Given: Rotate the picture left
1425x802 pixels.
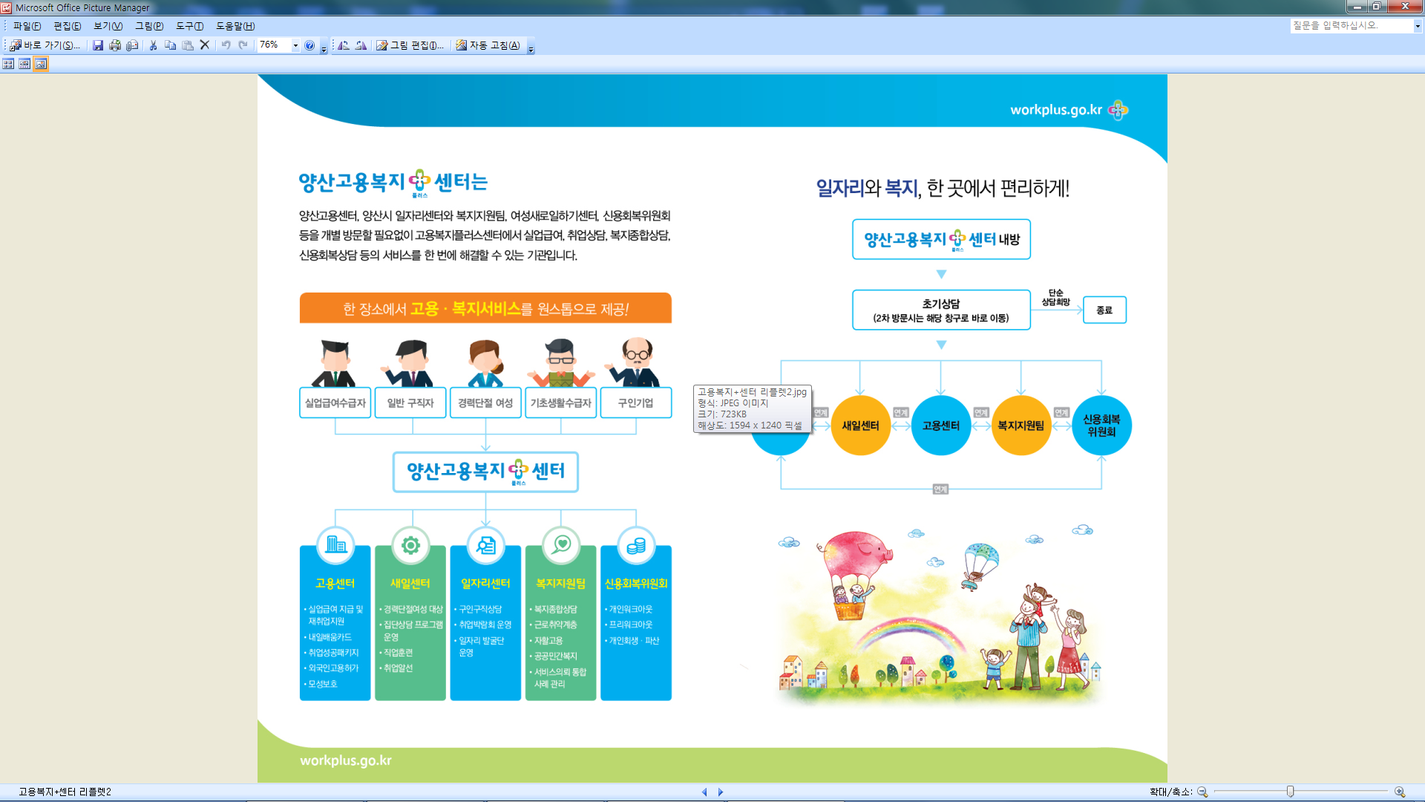Looking at the screenshot, I should (344, 45).
